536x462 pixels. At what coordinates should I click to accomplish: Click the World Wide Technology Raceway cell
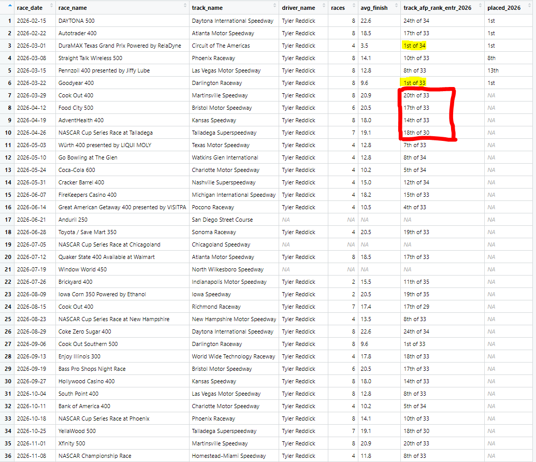[x=234, y=356]
